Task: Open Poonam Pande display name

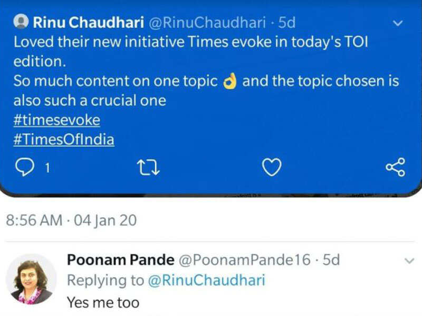Action: 120,260
